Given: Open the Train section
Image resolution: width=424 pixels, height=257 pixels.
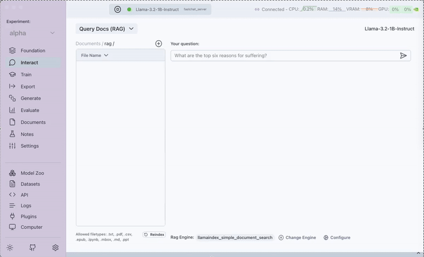Looking at the screenshot, I should pyautogui.click(x=26, y=75).
